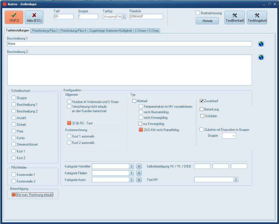
Task: Click globe icon next to Beschreibung 1
Action: pos(261,44)
